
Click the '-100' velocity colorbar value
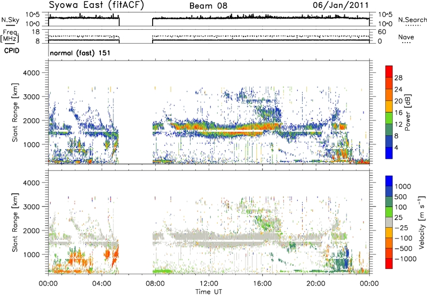click(x=404, y=238)
